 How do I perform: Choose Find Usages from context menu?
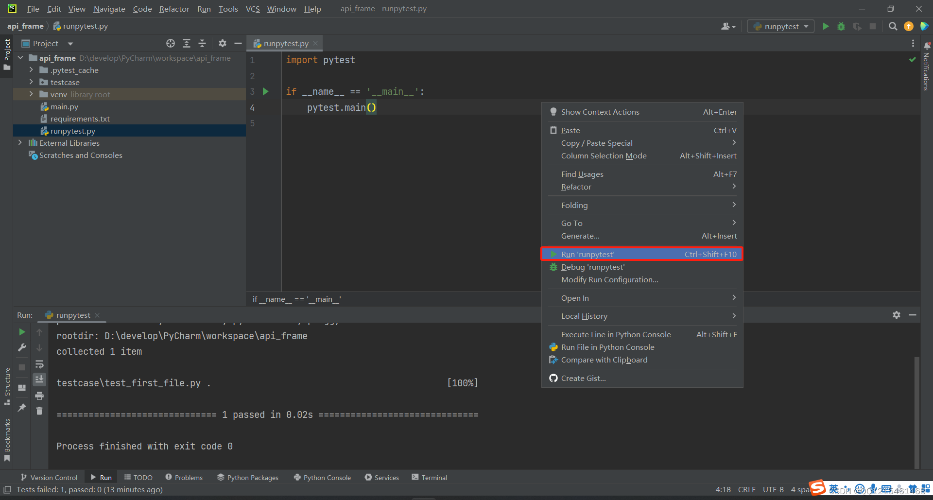click(x=642, y=174)
